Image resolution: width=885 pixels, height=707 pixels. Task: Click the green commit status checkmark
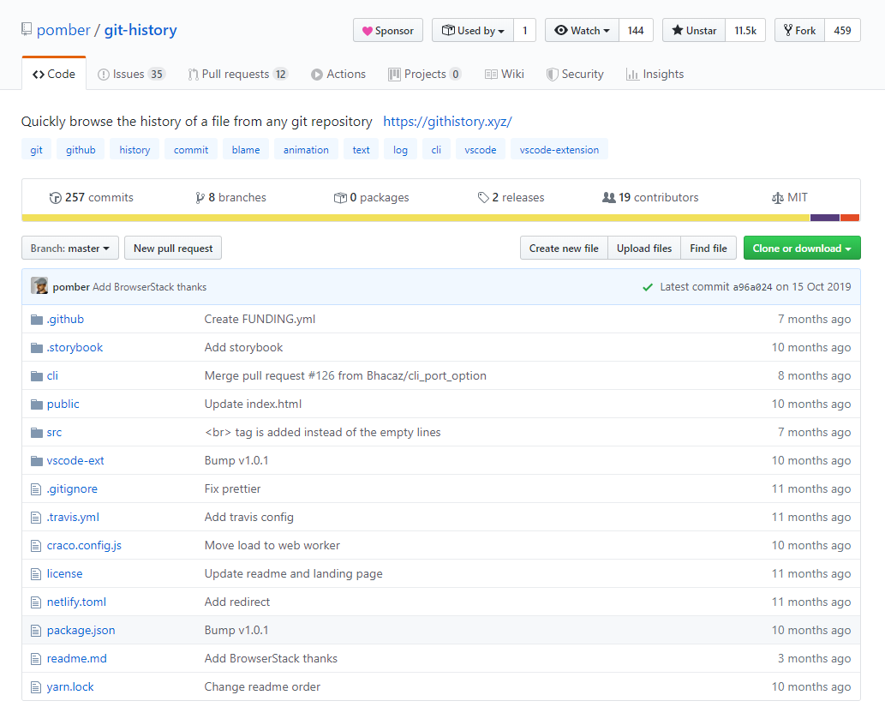pyautogui.click(x=648, y=287)
